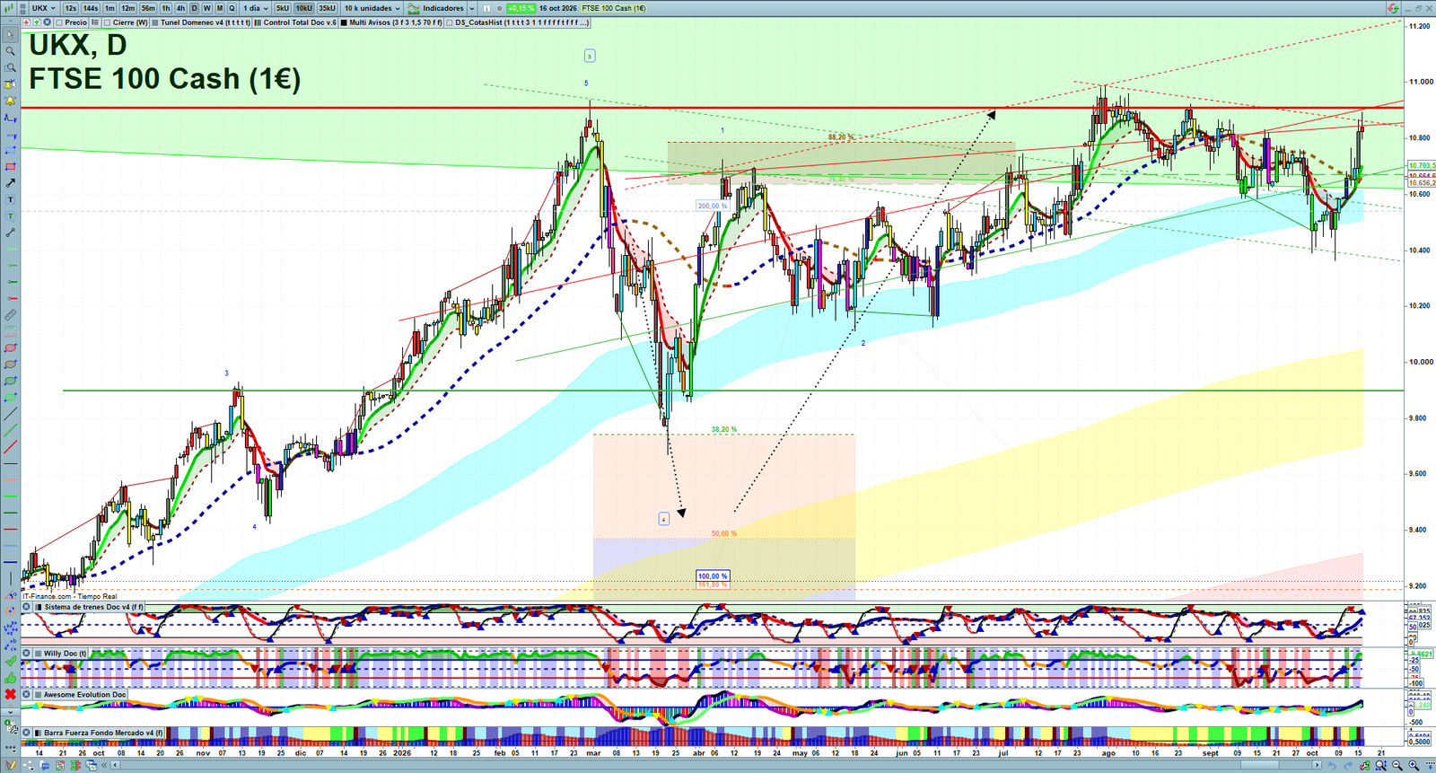
Task: Expand the Indicadores dropdown arrow
Action: (x=472, y=8)
